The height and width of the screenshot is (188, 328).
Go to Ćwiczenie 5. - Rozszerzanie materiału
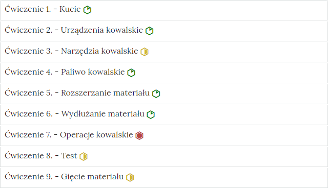pos(77,93)
